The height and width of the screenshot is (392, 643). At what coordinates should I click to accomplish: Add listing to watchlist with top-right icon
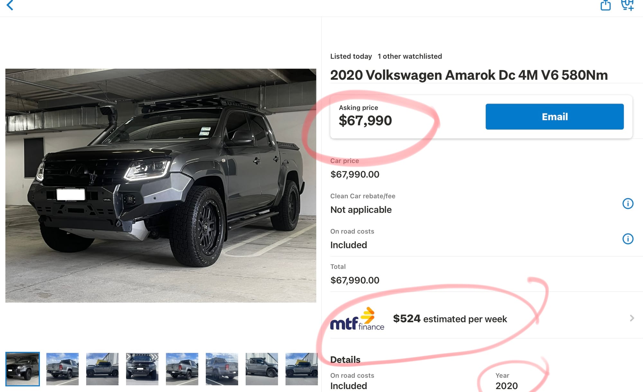[x=627, y=5]
